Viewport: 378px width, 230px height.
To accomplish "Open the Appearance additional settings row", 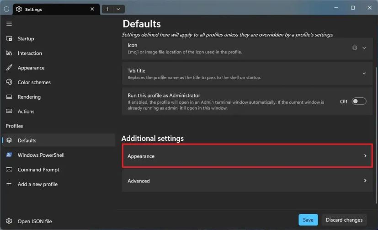I will [247, 156].
